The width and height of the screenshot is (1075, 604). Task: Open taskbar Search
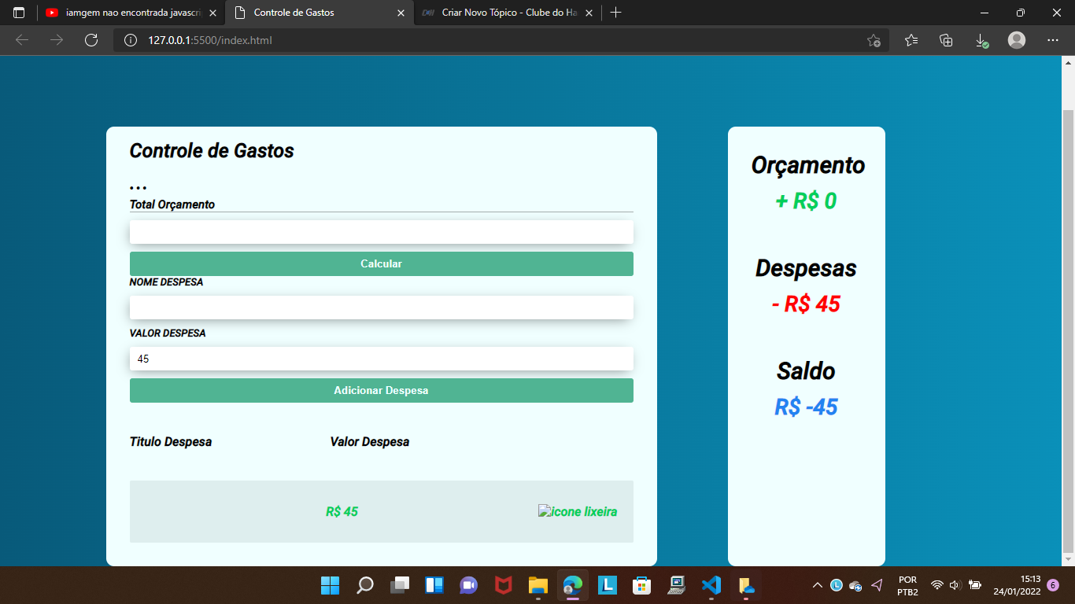pyautogui.click(x=365, y=585)
